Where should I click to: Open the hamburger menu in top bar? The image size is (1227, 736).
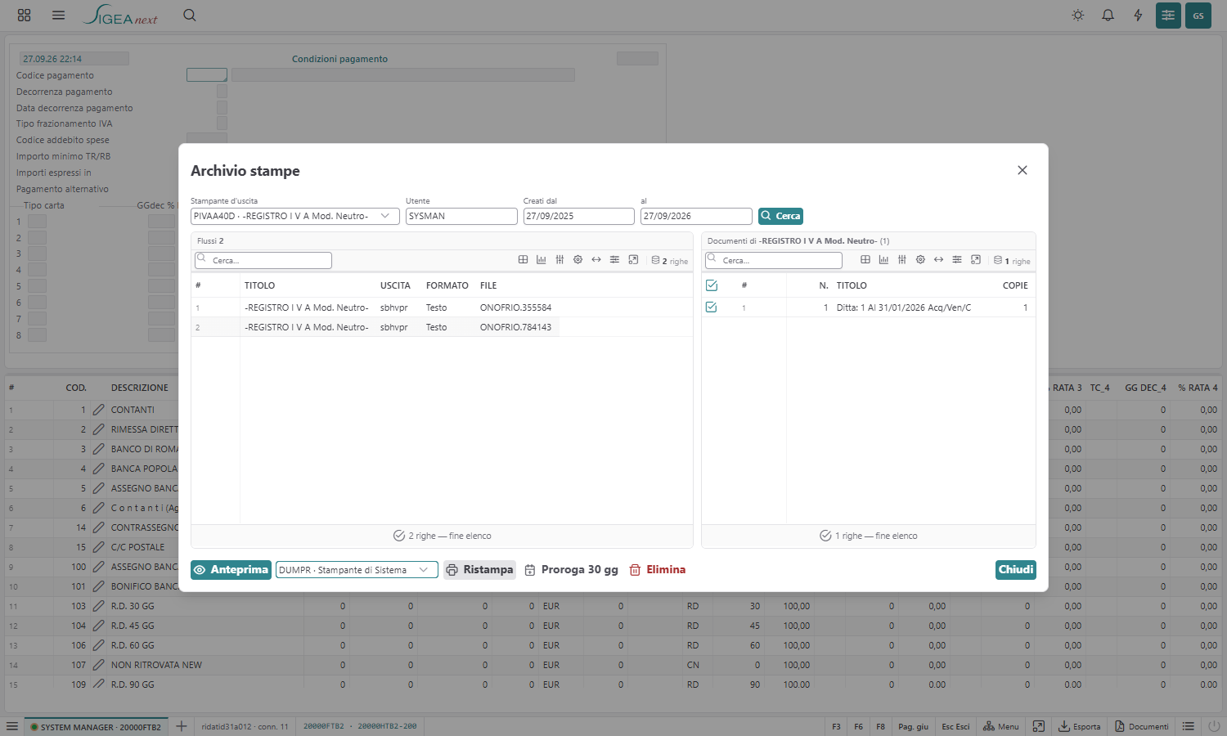coord(58,15)
